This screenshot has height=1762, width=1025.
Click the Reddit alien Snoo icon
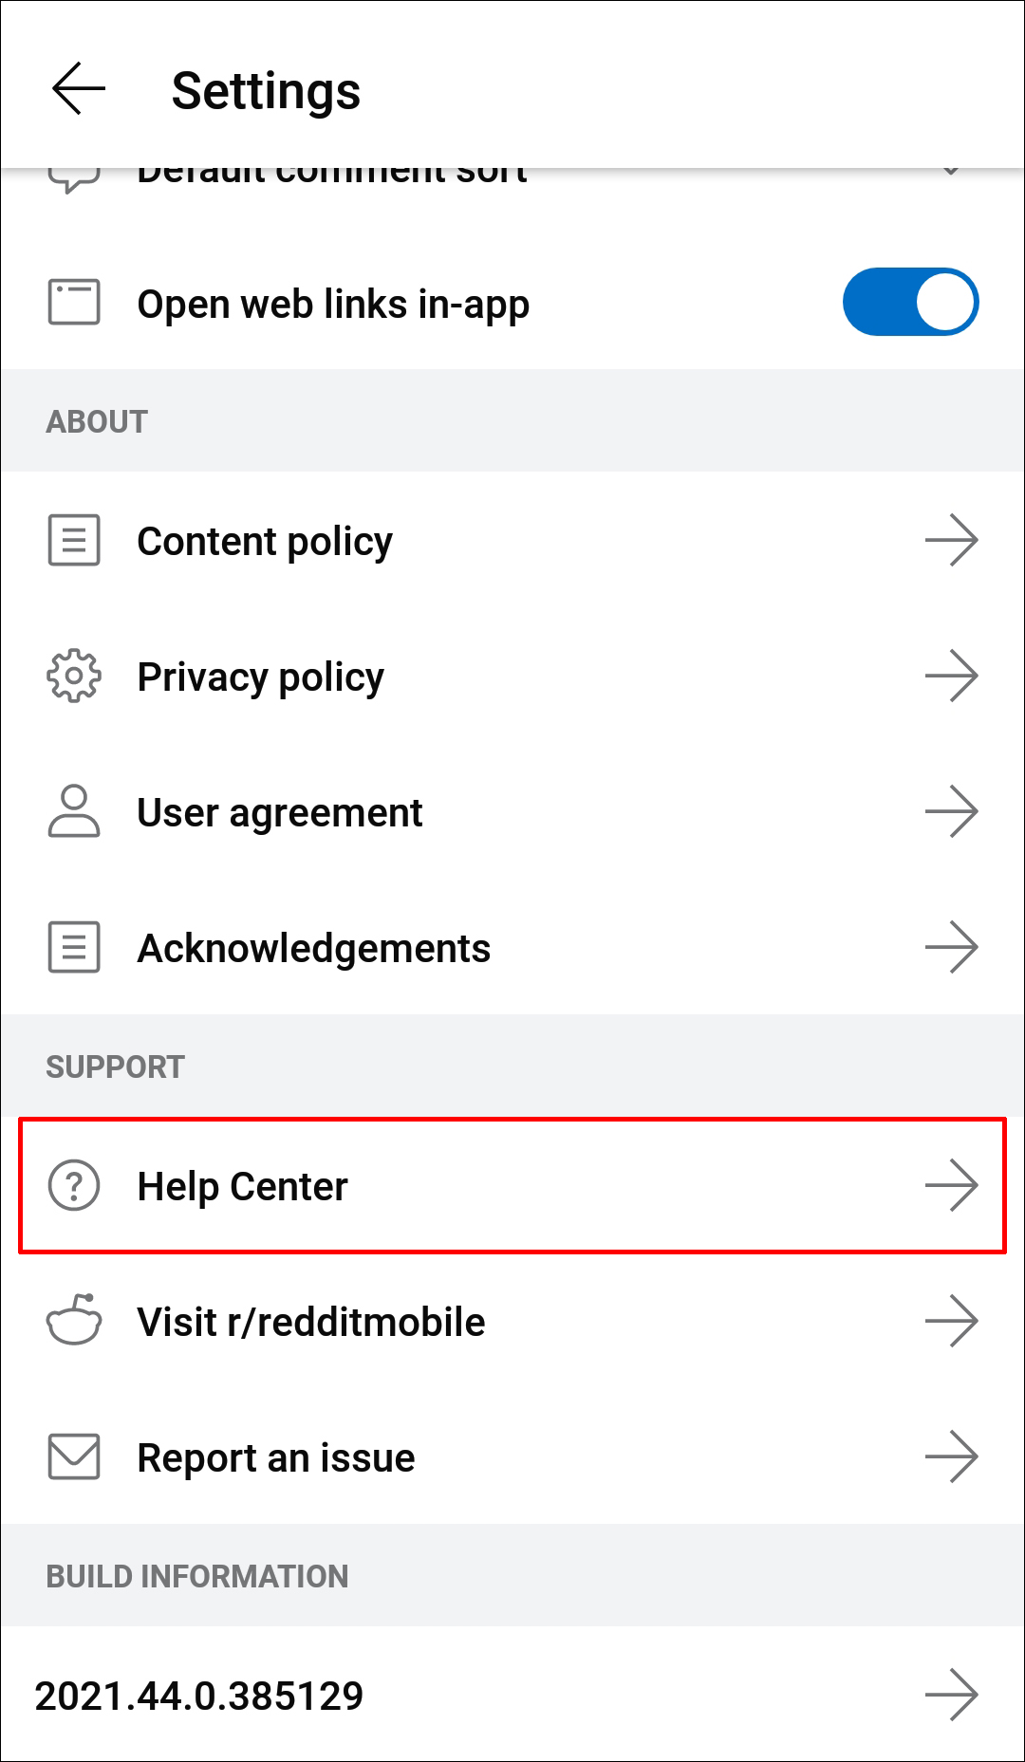click(x=74, y=1321)
